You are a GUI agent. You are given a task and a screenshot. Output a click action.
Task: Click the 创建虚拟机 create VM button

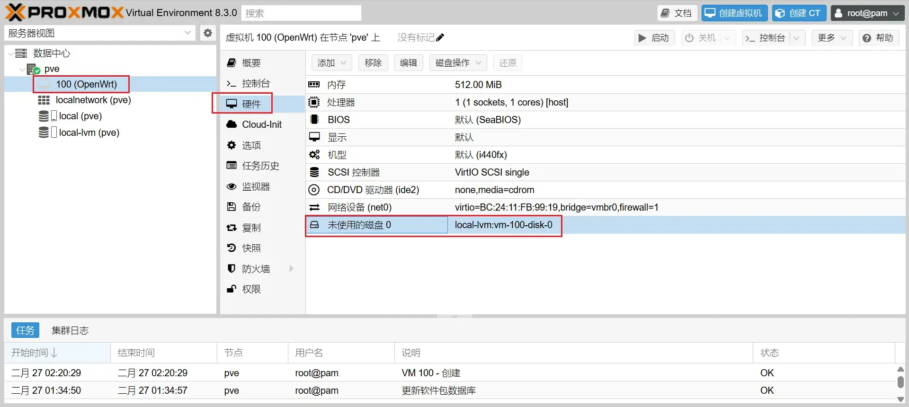click(734, 13)
